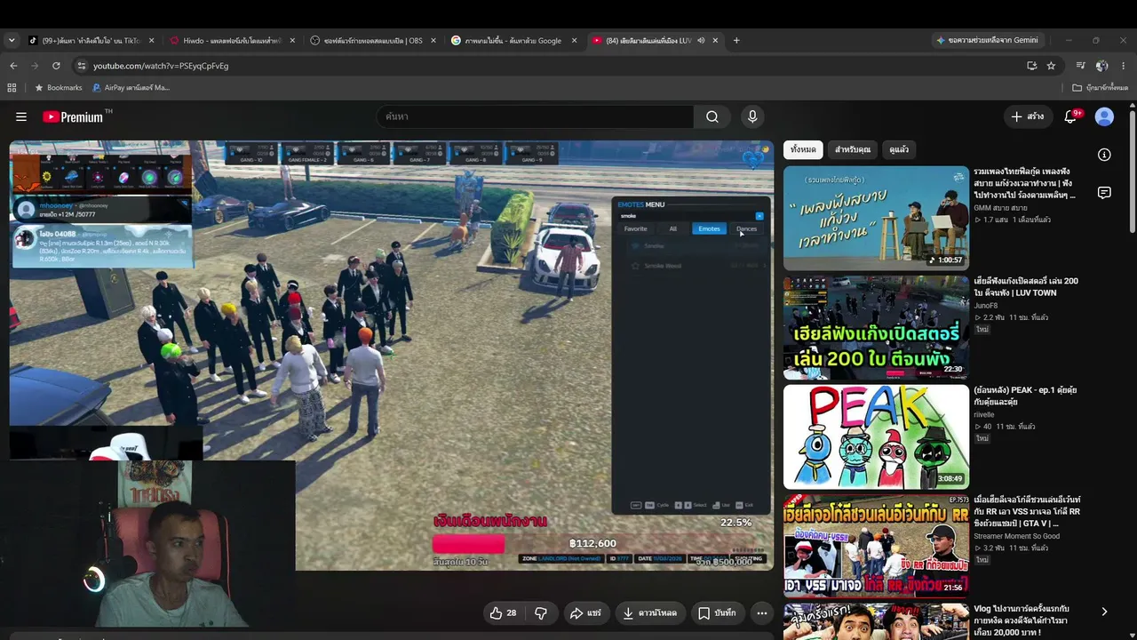The image size is (1137, 640).
Task: Open the เพลงฟังสบาย video thumbnail
Action: click(876, 218)
